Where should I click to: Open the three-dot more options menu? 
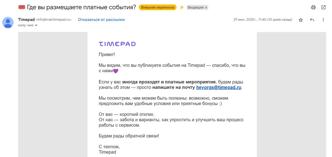[x=323, y=20]
